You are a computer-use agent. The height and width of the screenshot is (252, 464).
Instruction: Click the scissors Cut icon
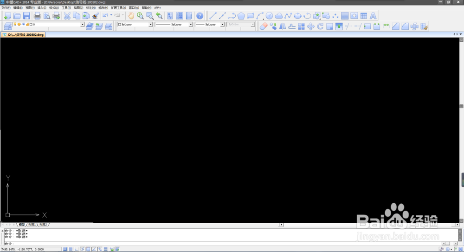point(67,16)
